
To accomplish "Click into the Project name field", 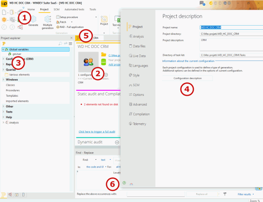I will click(x=231, y=27).
